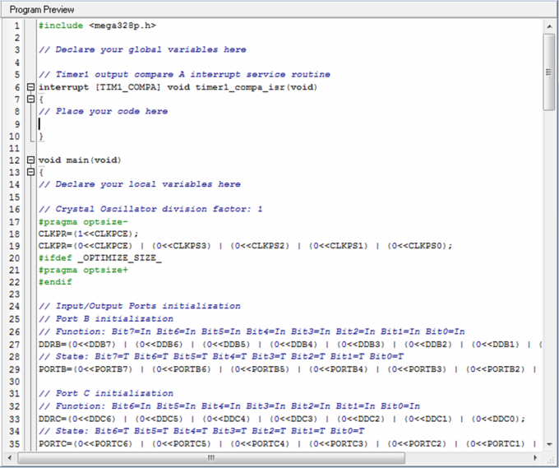This screenshot has width=559, height=468.
Task: Click 'Port C initialization' comment
Action: [106, 393]
